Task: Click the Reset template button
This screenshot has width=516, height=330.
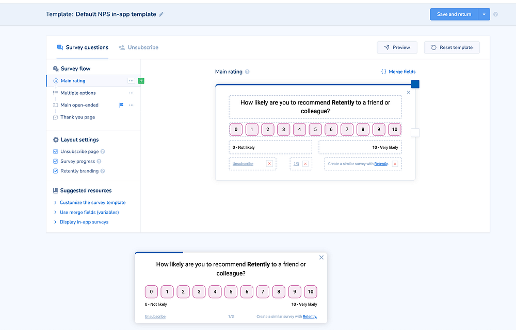Action: click(x=451, y=47)
